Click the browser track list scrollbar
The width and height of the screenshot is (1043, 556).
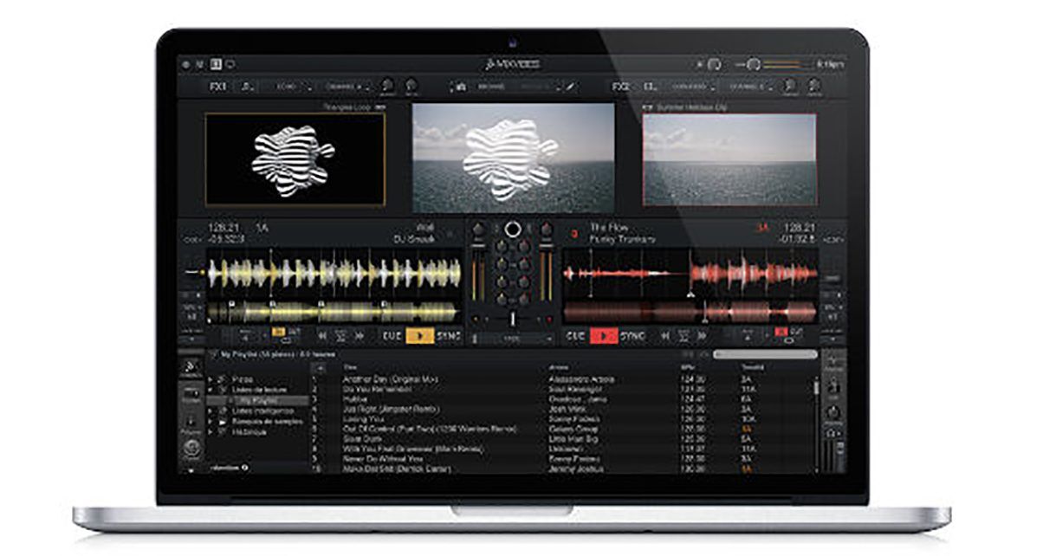click(816, 388)
